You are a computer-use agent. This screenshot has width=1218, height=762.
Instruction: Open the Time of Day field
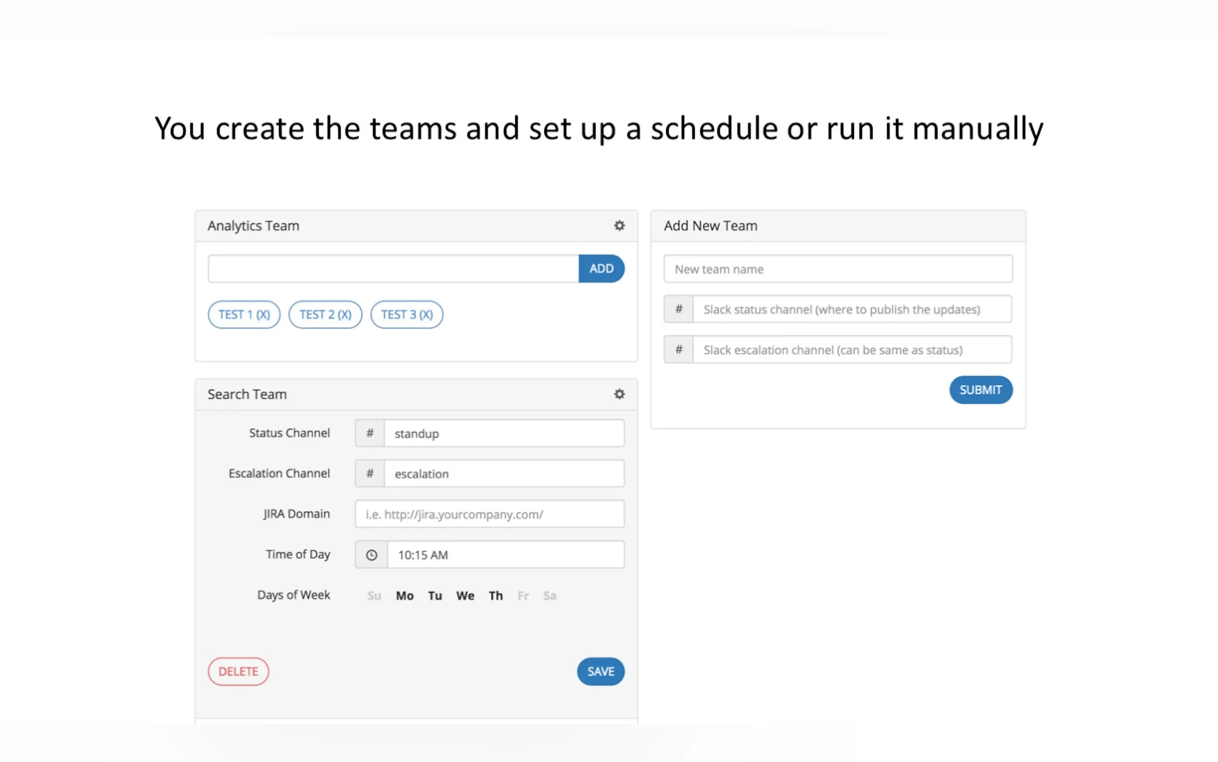coord(505,555)
